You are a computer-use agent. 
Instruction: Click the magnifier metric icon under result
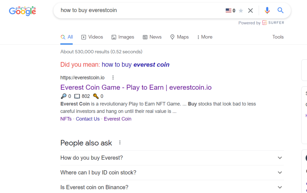64,96
